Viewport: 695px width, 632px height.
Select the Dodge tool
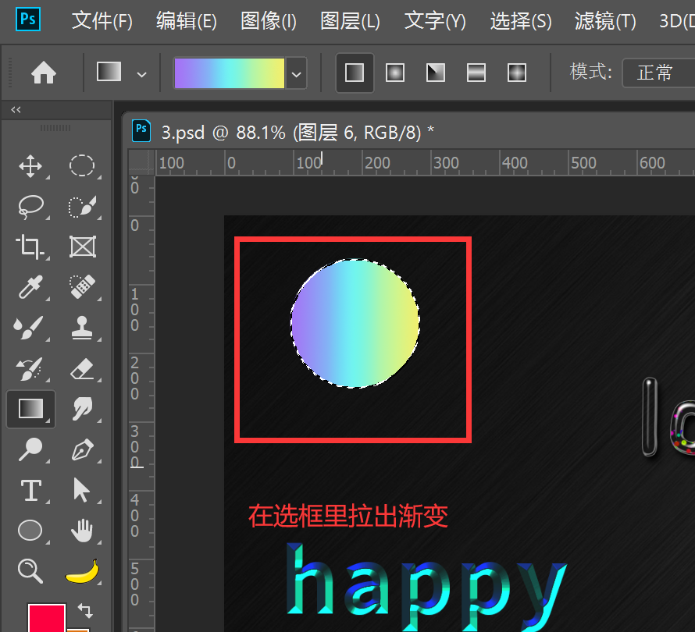pyautogui.click(x=30, y=449)
